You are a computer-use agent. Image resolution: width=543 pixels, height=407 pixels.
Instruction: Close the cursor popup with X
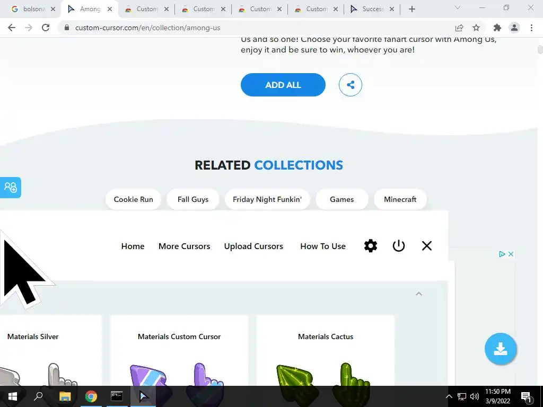427,246
